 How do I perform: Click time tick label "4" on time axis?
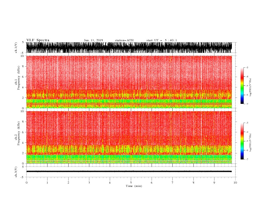tap(110, 183)
